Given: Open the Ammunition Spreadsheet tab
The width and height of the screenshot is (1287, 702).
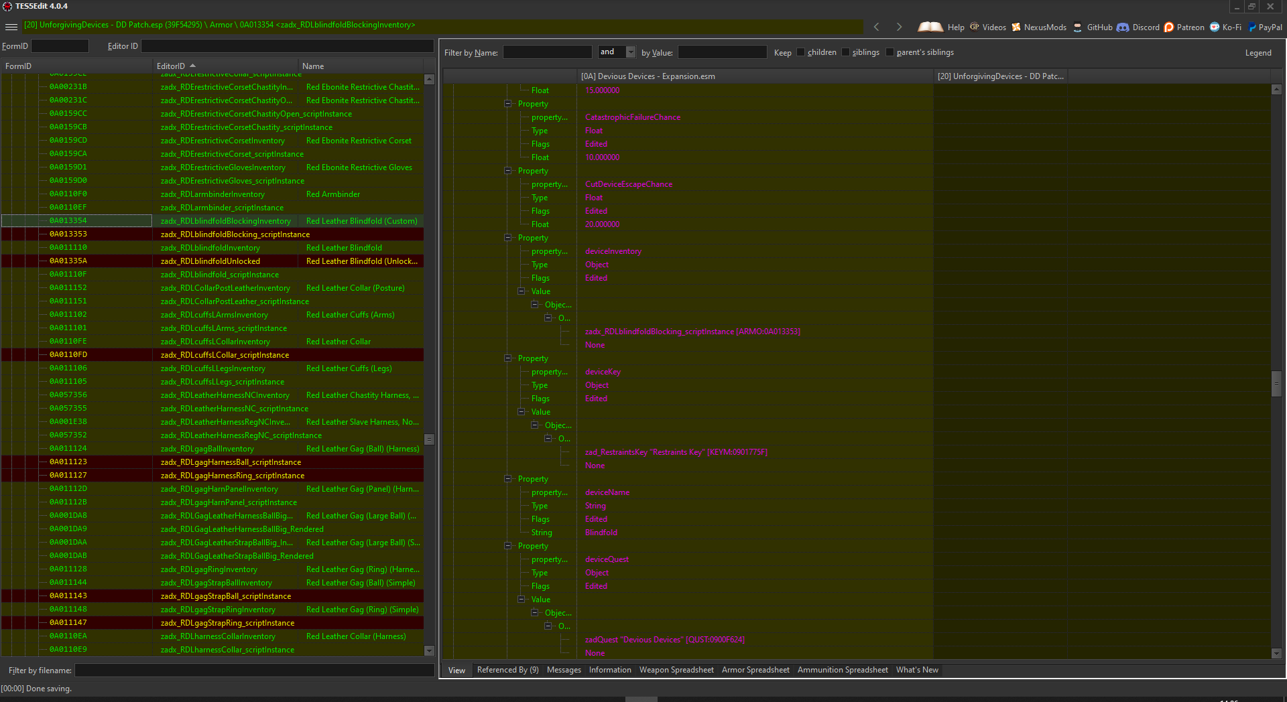Looking at the screenshot, I should (843, 670).
